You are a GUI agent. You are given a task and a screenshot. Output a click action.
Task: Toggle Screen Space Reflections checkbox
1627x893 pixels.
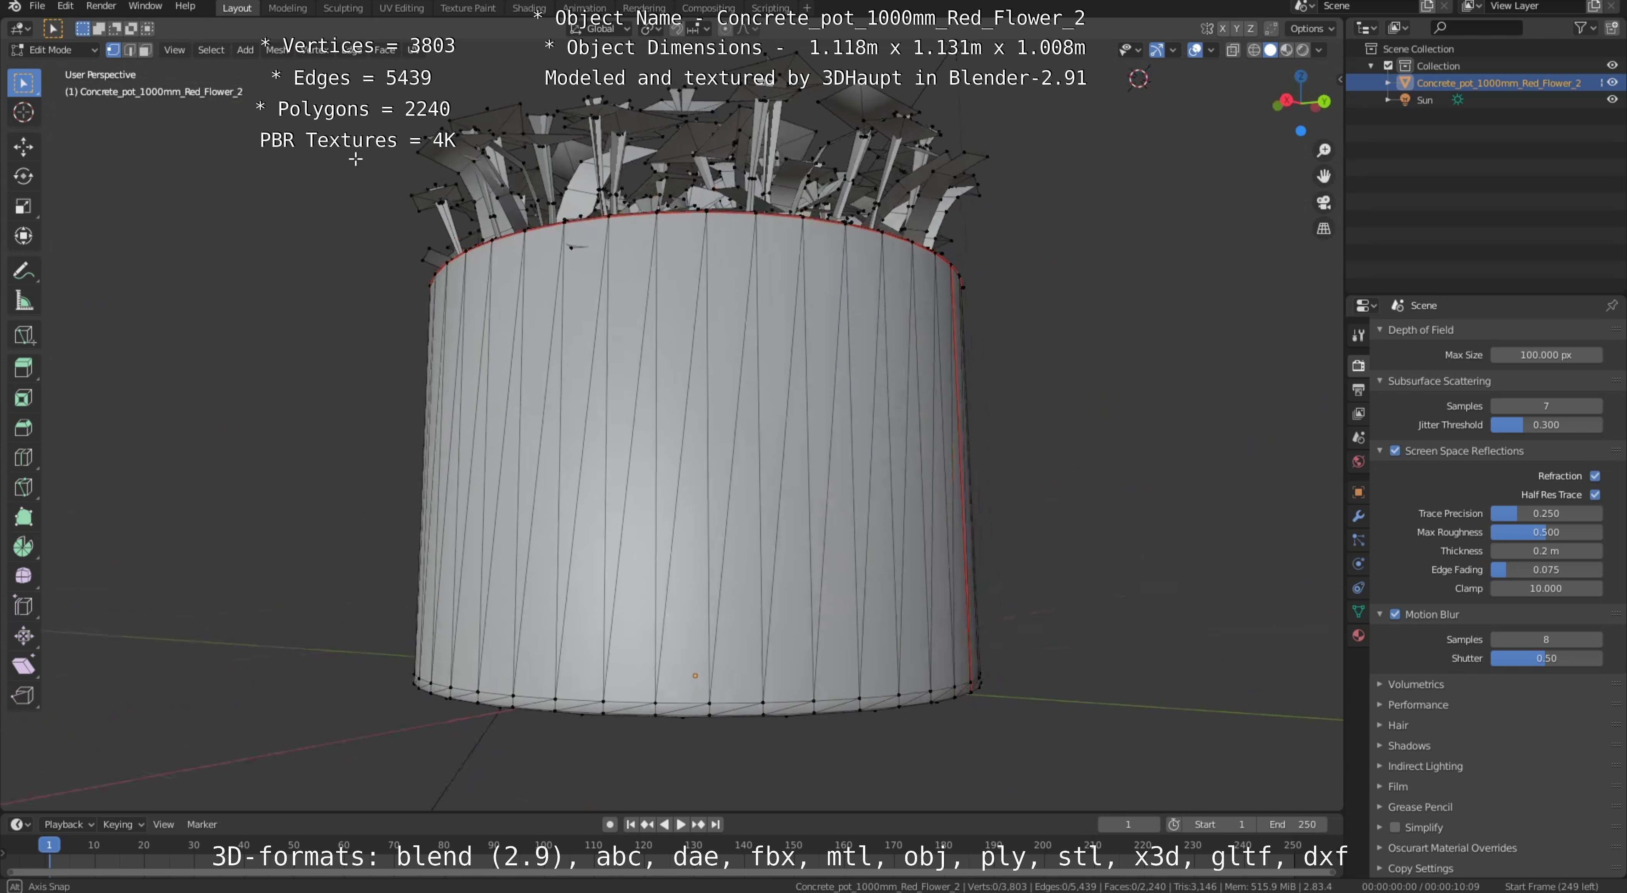click(x=1394, y=451)
